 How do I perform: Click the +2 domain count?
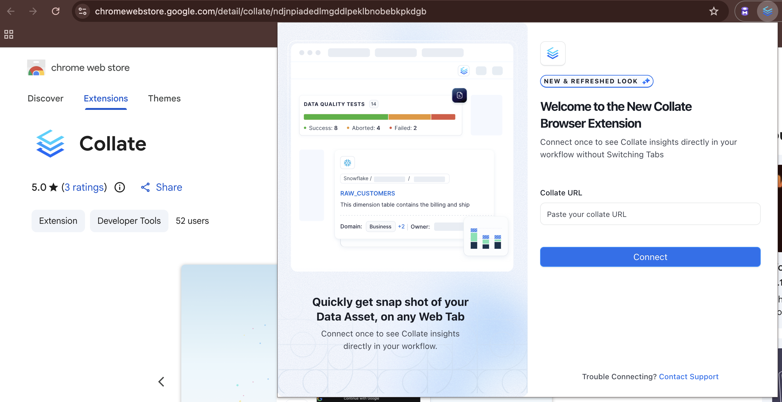[x=401, y=227]
